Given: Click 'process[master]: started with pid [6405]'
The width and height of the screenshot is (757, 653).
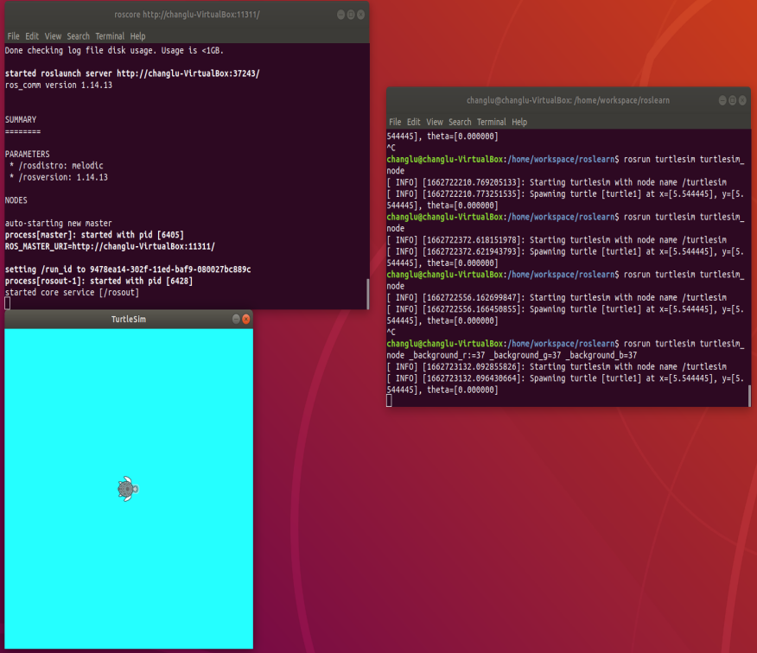Looking at the screenshot, I should tap(94, 235).
